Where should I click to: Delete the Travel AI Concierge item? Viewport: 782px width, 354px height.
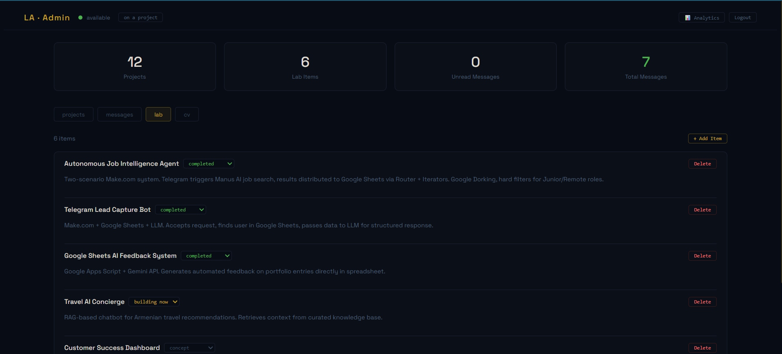tap(702, 302)
